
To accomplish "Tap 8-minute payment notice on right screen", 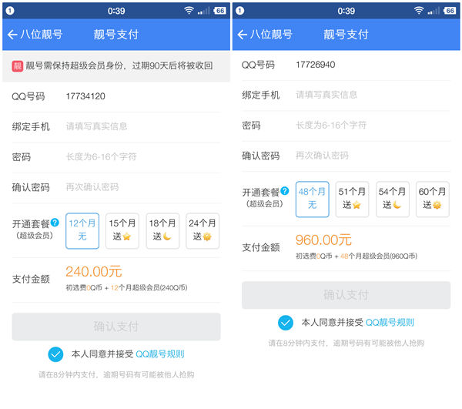I will click(x=346, y=344).
